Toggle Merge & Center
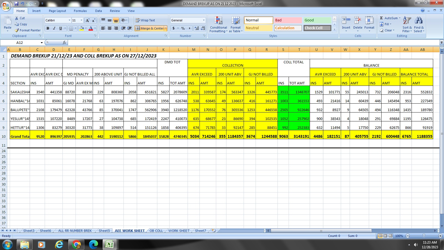The image size is (444, 250). click(x=150, y=28)
